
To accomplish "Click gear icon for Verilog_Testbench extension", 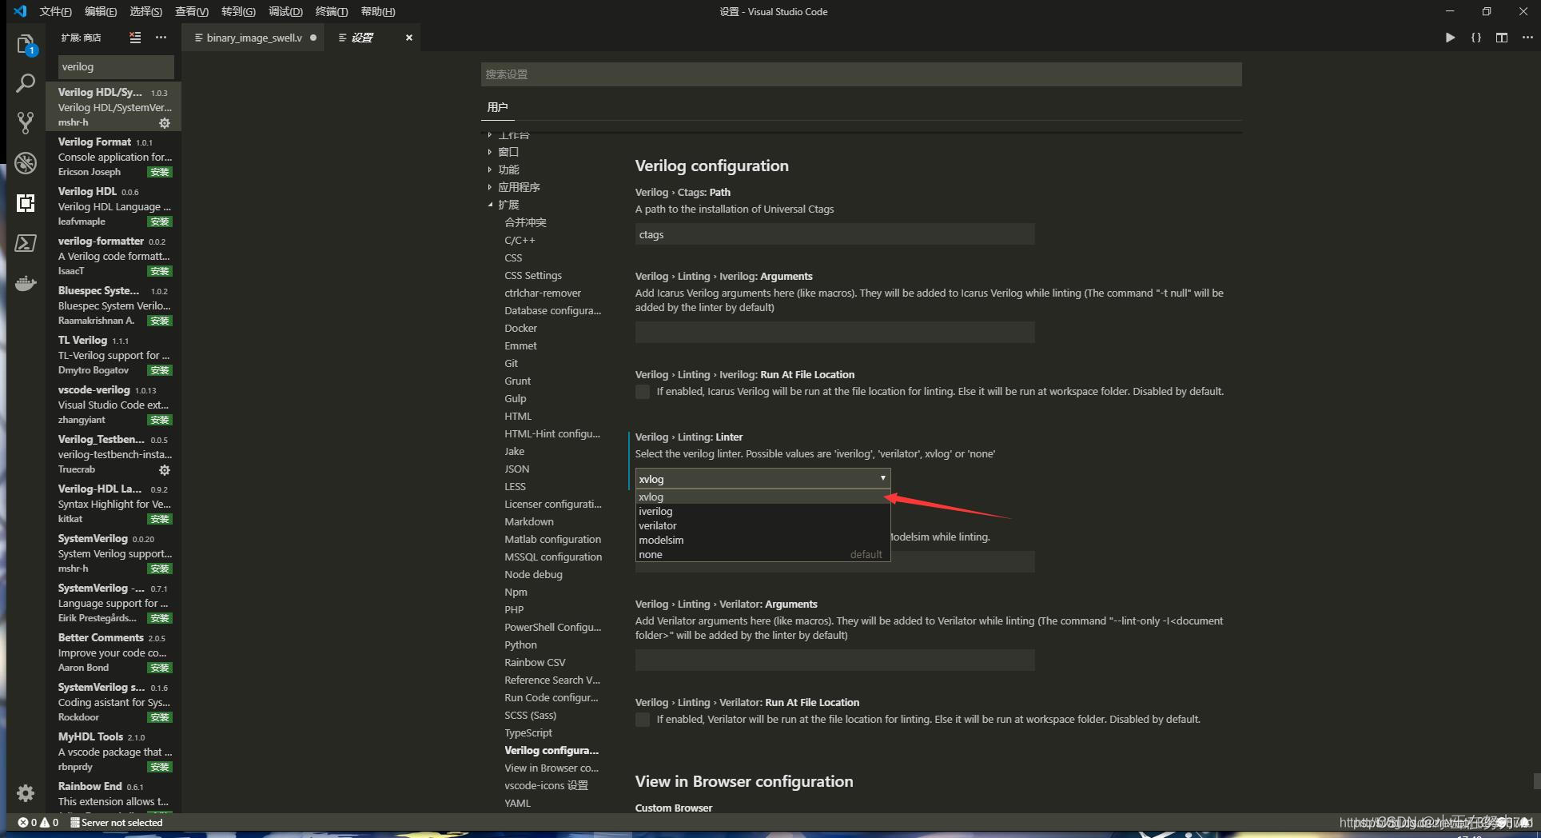I will coord(165,469).
